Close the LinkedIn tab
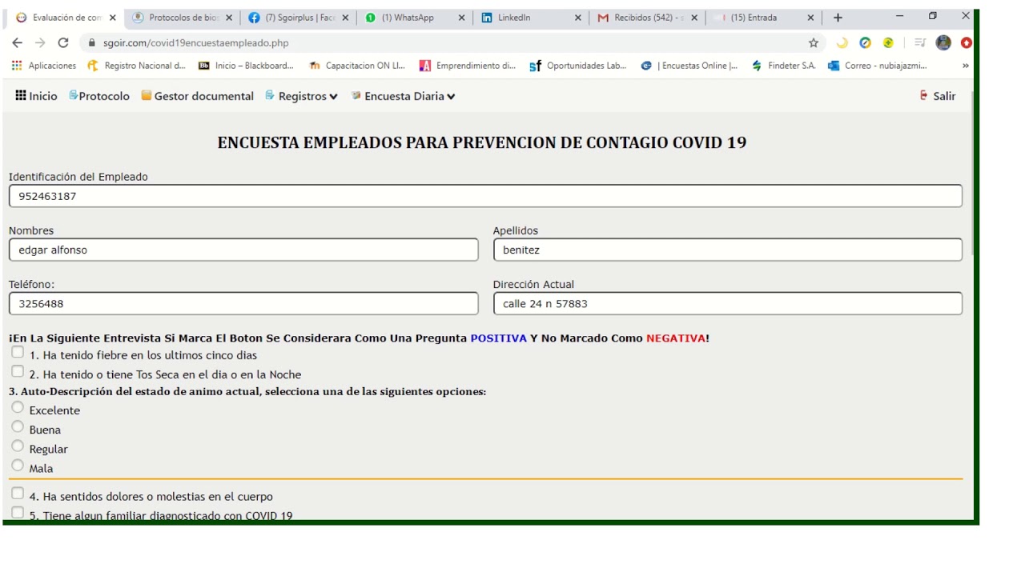The image size is (1025, 576). [x=577, y=18]
